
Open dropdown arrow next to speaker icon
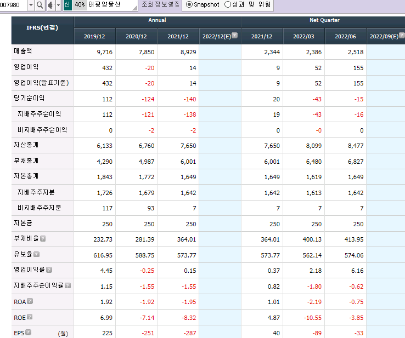pyautogui.click(x=58, y=5)
